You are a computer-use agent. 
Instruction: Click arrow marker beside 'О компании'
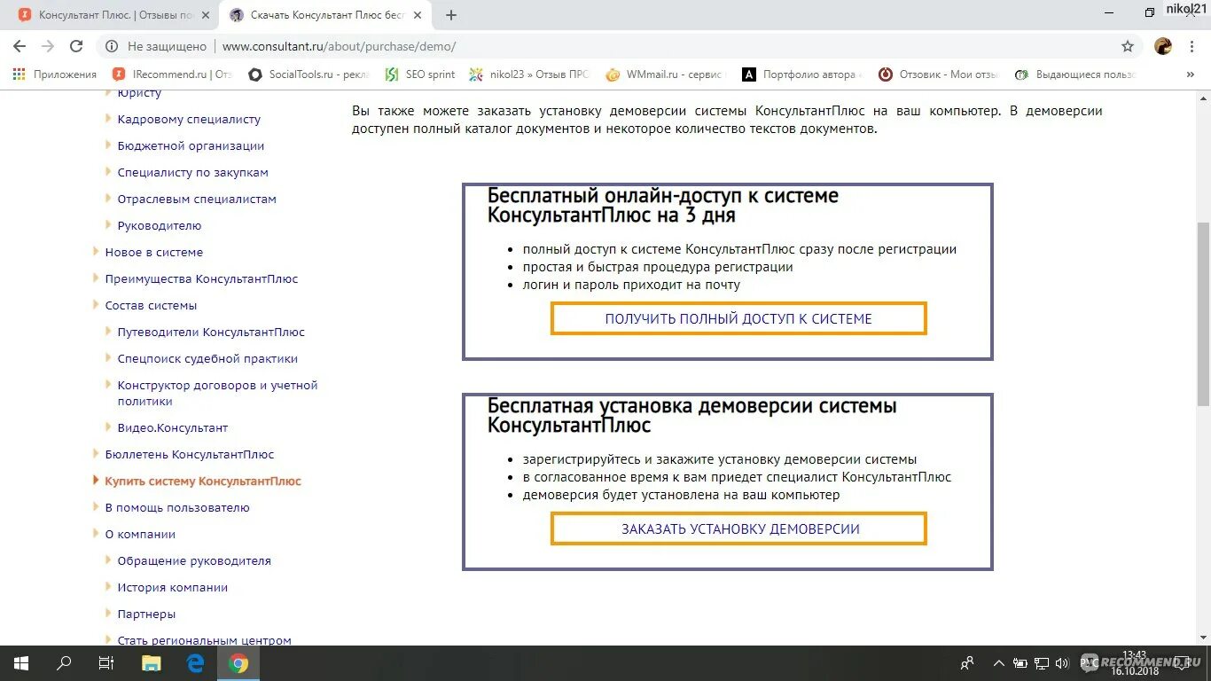pyautogui.click(x=96, y=534)
